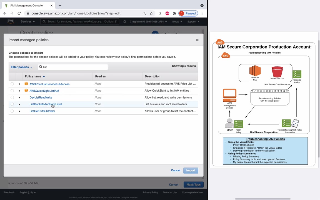The image size is (320, 200).
Task: Reload the page with refresh icon
Action: point(19,13)
